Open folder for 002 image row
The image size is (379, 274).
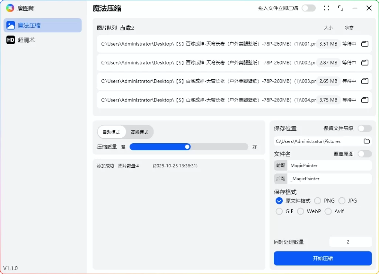pyautogui.click(x=365, y=63)
